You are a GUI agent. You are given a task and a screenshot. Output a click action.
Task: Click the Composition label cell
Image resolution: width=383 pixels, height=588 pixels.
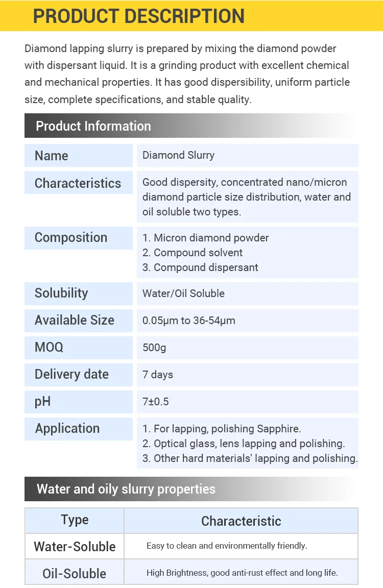pyautogui.click(x=78, y=238)
